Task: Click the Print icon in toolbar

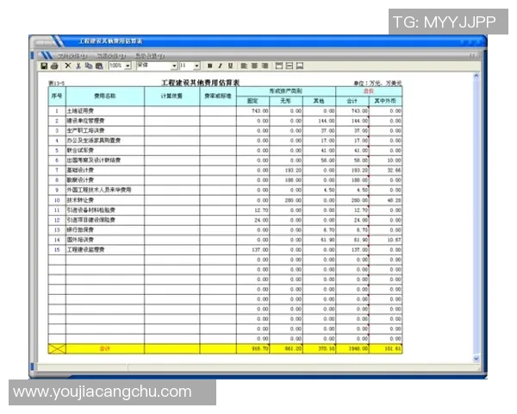Action: [x=54, y=66]
